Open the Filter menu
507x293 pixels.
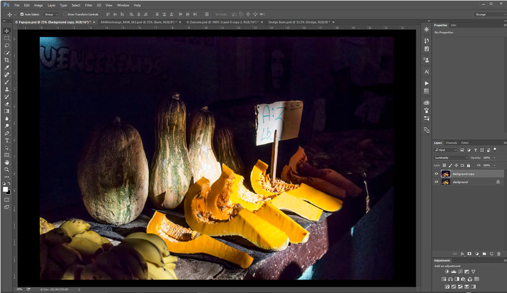click(89, 5)
